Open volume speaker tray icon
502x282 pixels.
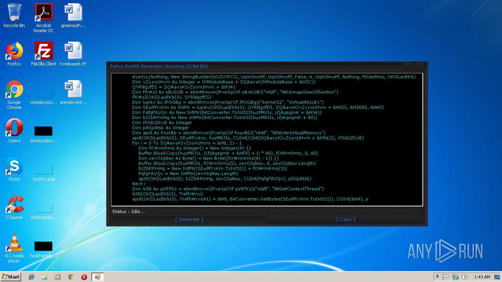(x=465, y=277)
